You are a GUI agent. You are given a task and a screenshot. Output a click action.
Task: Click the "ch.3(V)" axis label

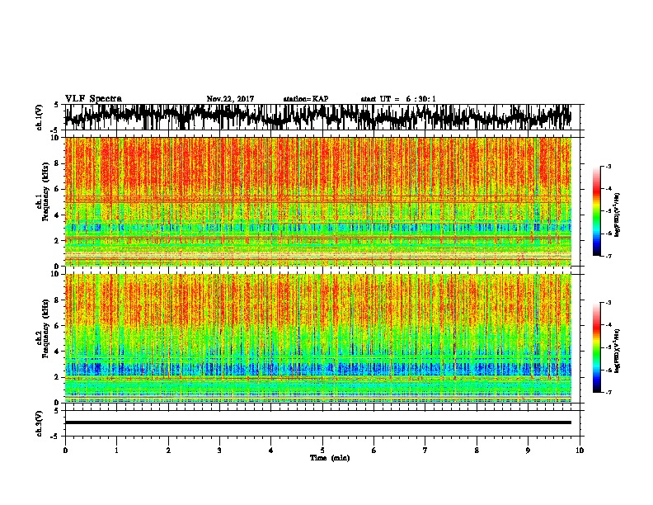[40, 424]
